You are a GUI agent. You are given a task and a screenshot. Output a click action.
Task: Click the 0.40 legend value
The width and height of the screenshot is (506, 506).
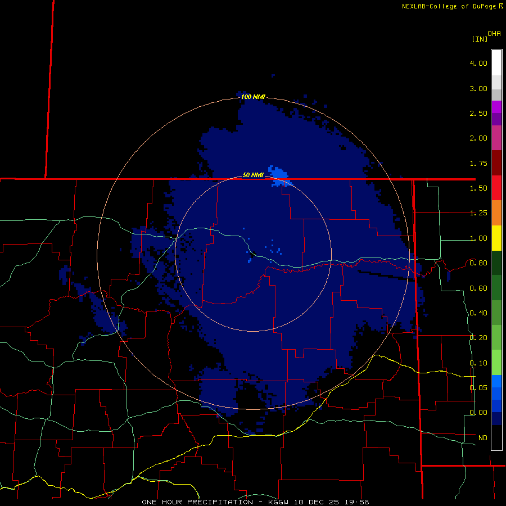coord(478,313)
